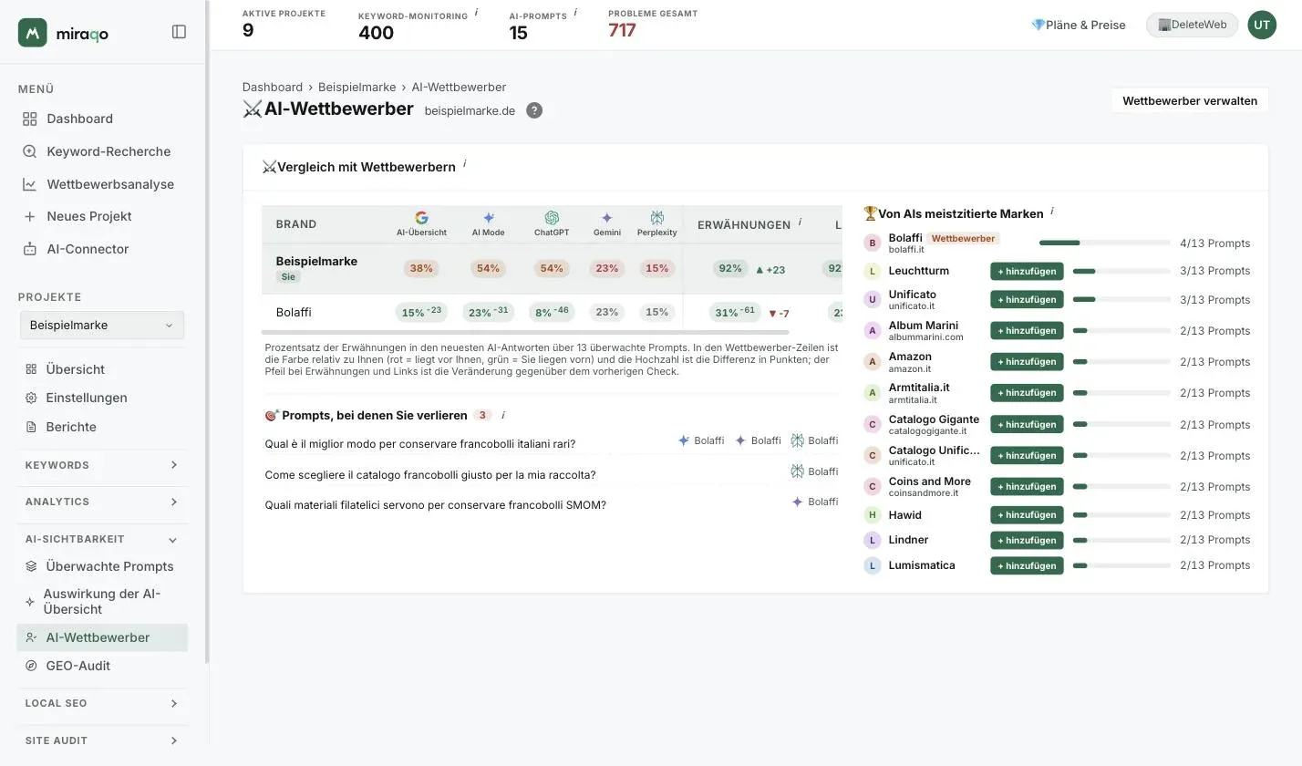Click Bolaffi's 4/13 Prompts progress bar
Viewport: 1302px width, 766px height.
1105,243
